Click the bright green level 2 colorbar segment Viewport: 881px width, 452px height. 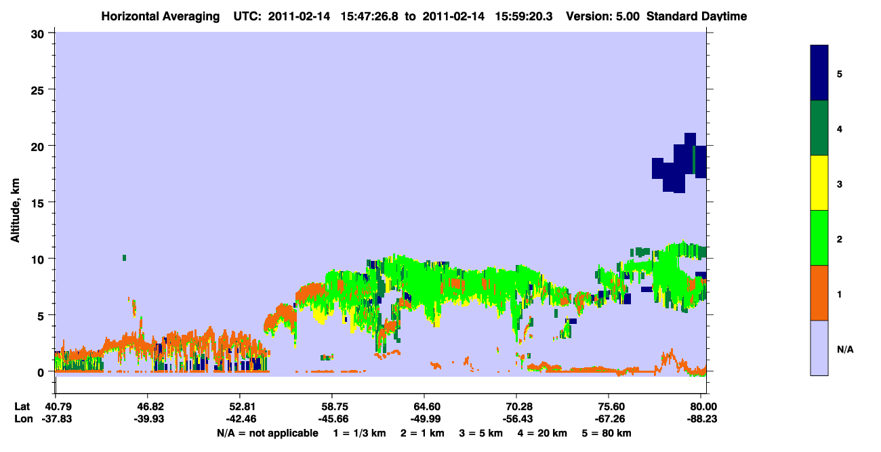[x=819, y=238]
